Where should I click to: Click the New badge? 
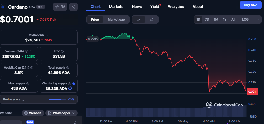coord(30,122)
